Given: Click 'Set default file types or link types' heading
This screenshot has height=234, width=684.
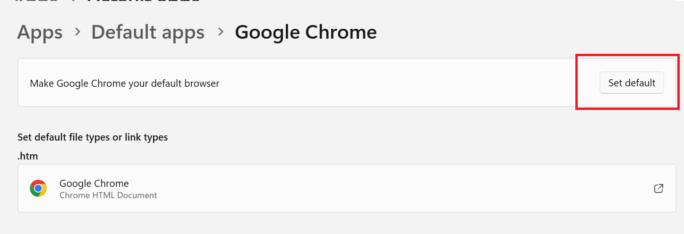Looking at the screenshot, I should [93, 137].
